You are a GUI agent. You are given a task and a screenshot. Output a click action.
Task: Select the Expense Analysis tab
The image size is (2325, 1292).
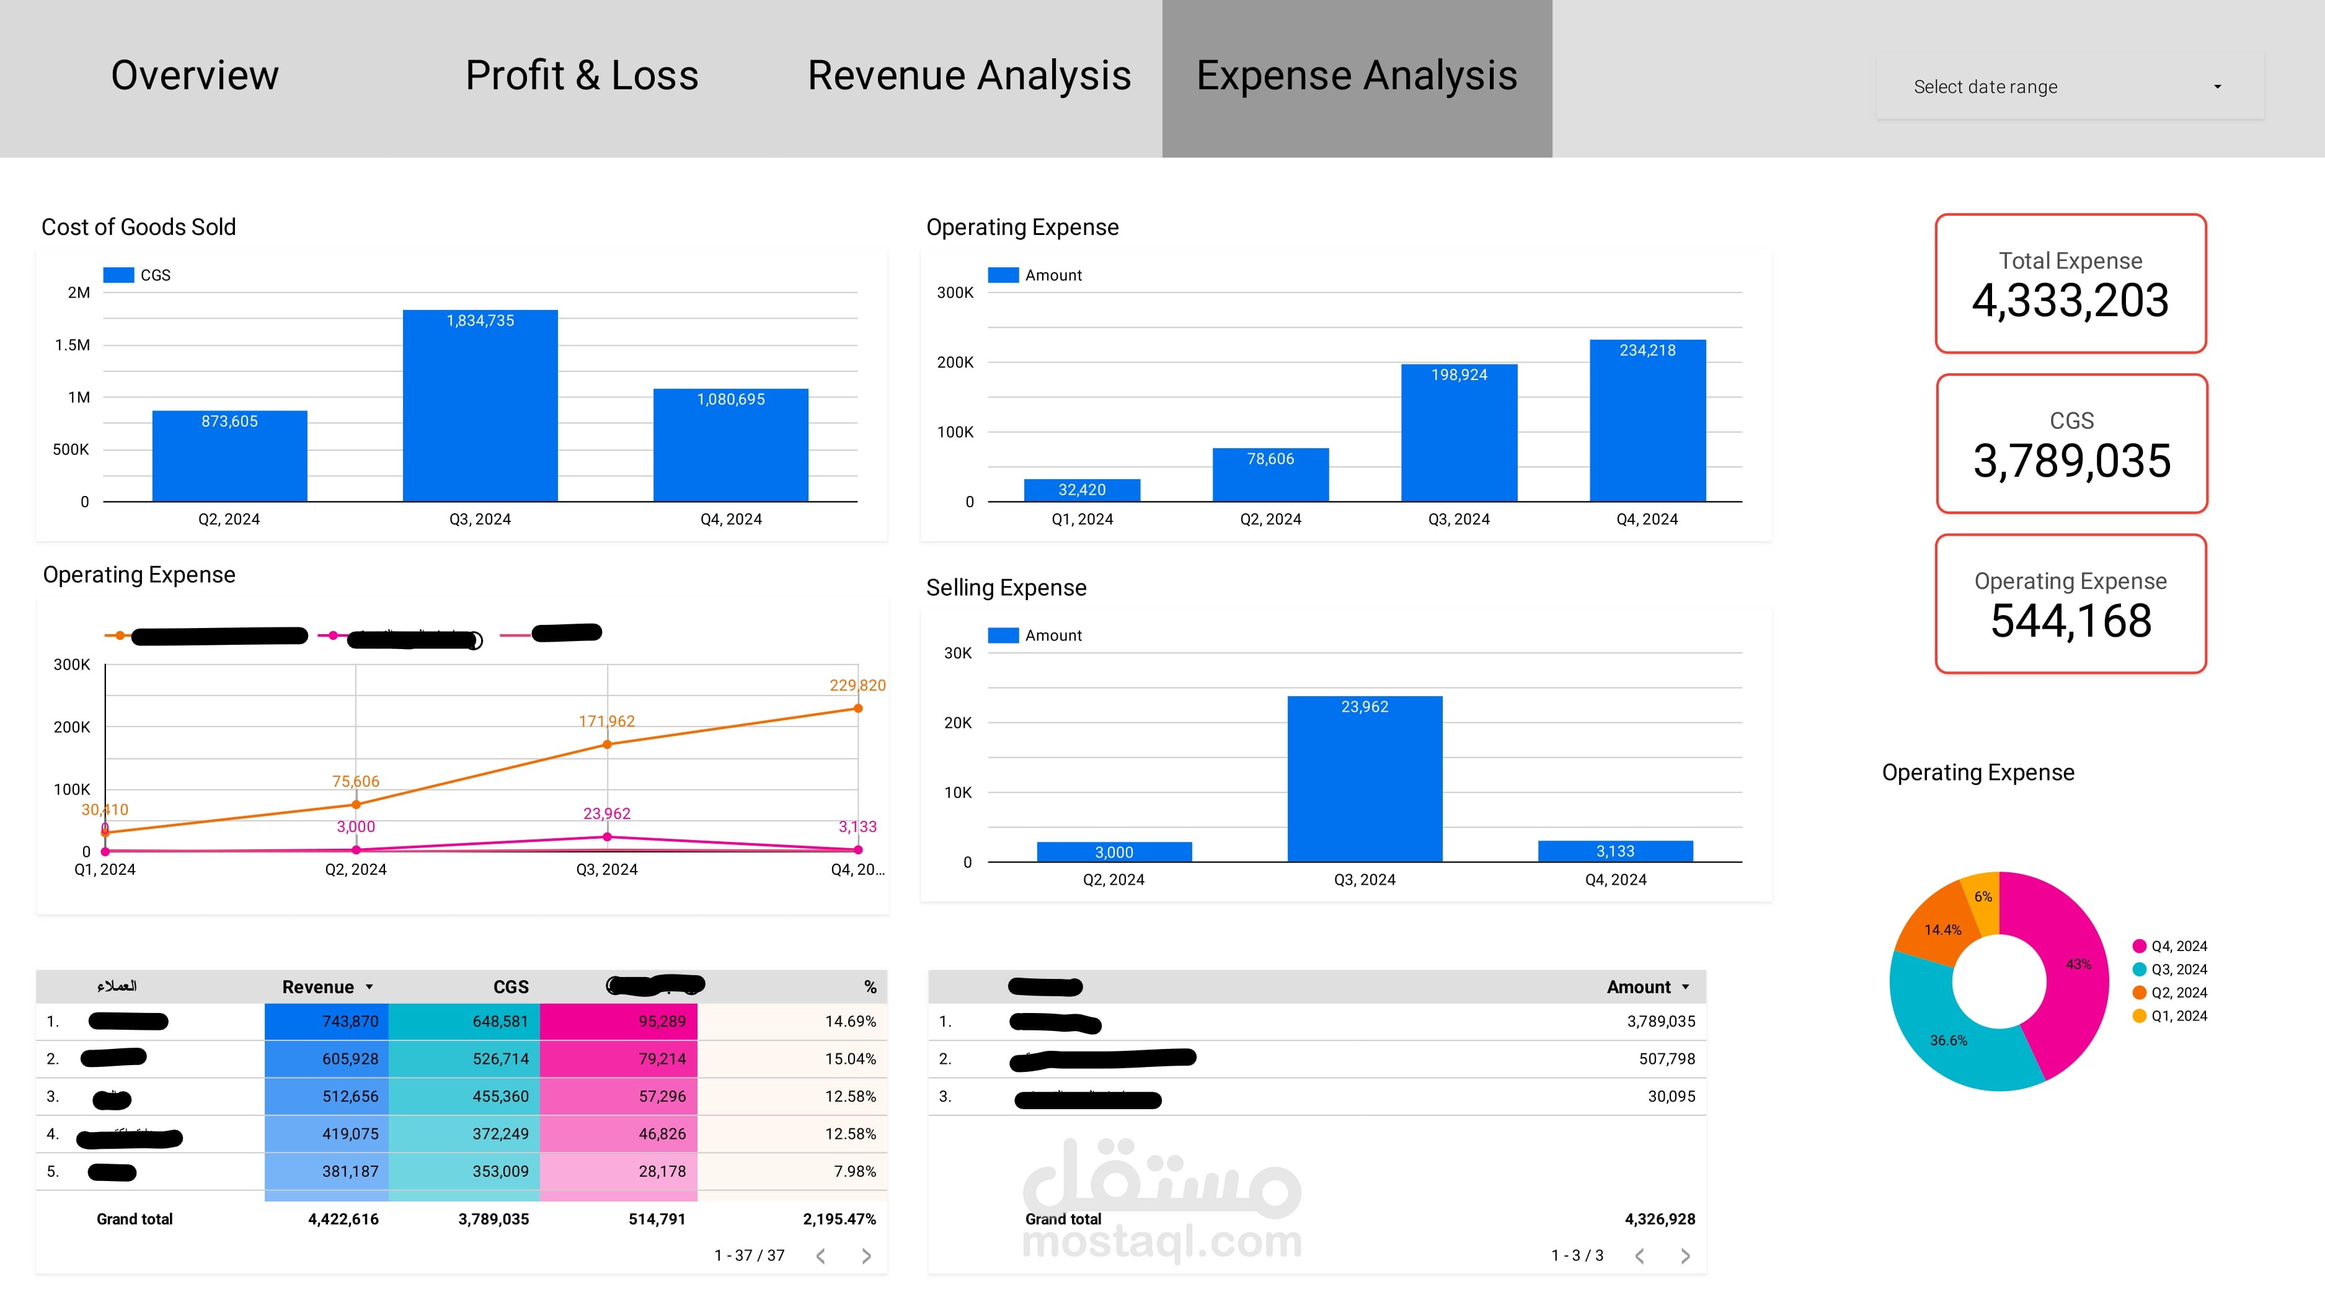click(1356, 76)
